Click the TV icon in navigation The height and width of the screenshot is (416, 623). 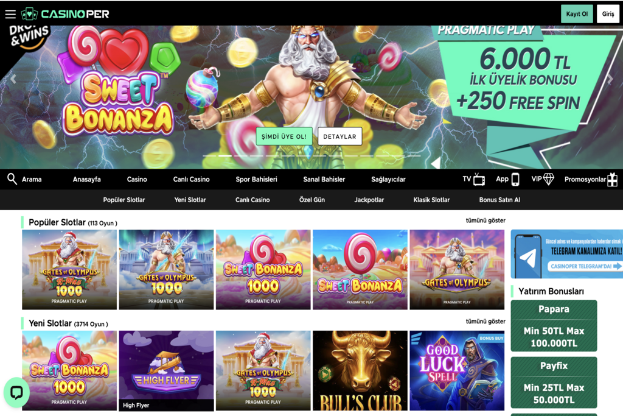click(x=479, y=179)
